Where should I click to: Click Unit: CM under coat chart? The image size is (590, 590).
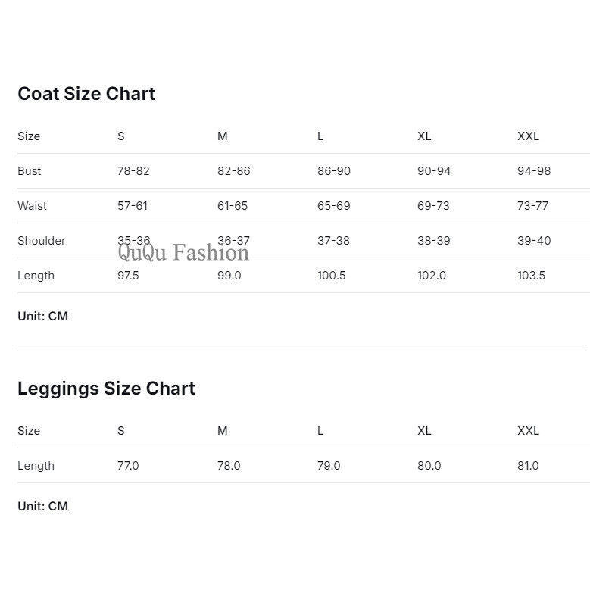[x=43, y=316]
